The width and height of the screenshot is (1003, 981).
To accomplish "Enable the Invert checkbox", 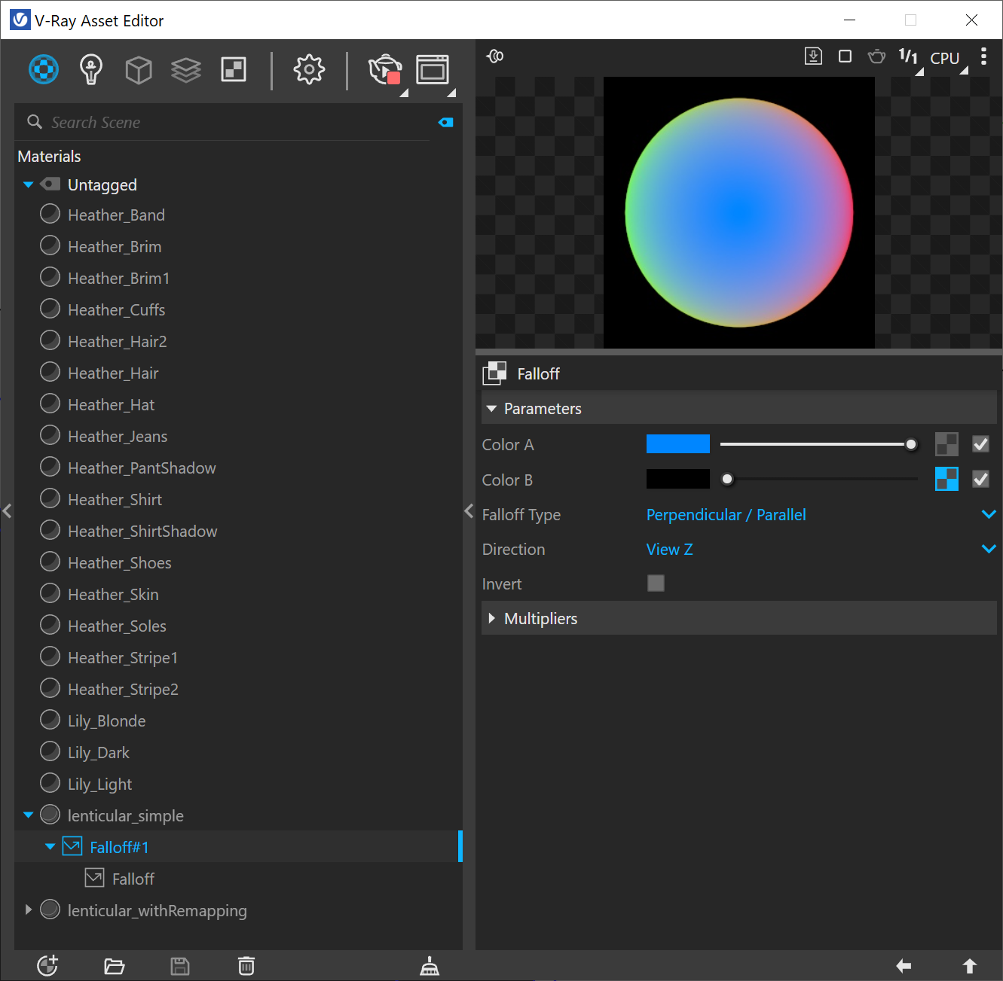I will click(656, 583).
